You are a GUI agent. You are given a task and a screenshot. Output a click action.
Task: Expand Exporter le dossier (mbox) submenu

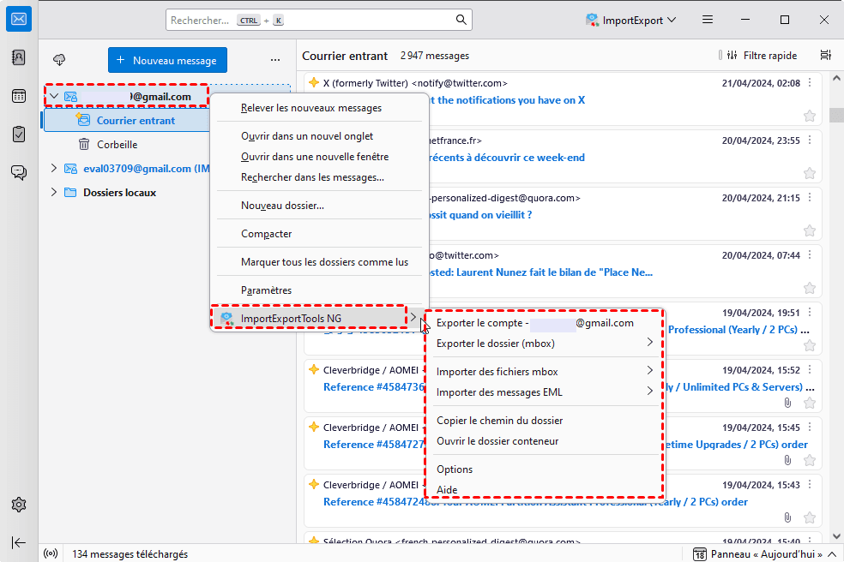(649, 343)
